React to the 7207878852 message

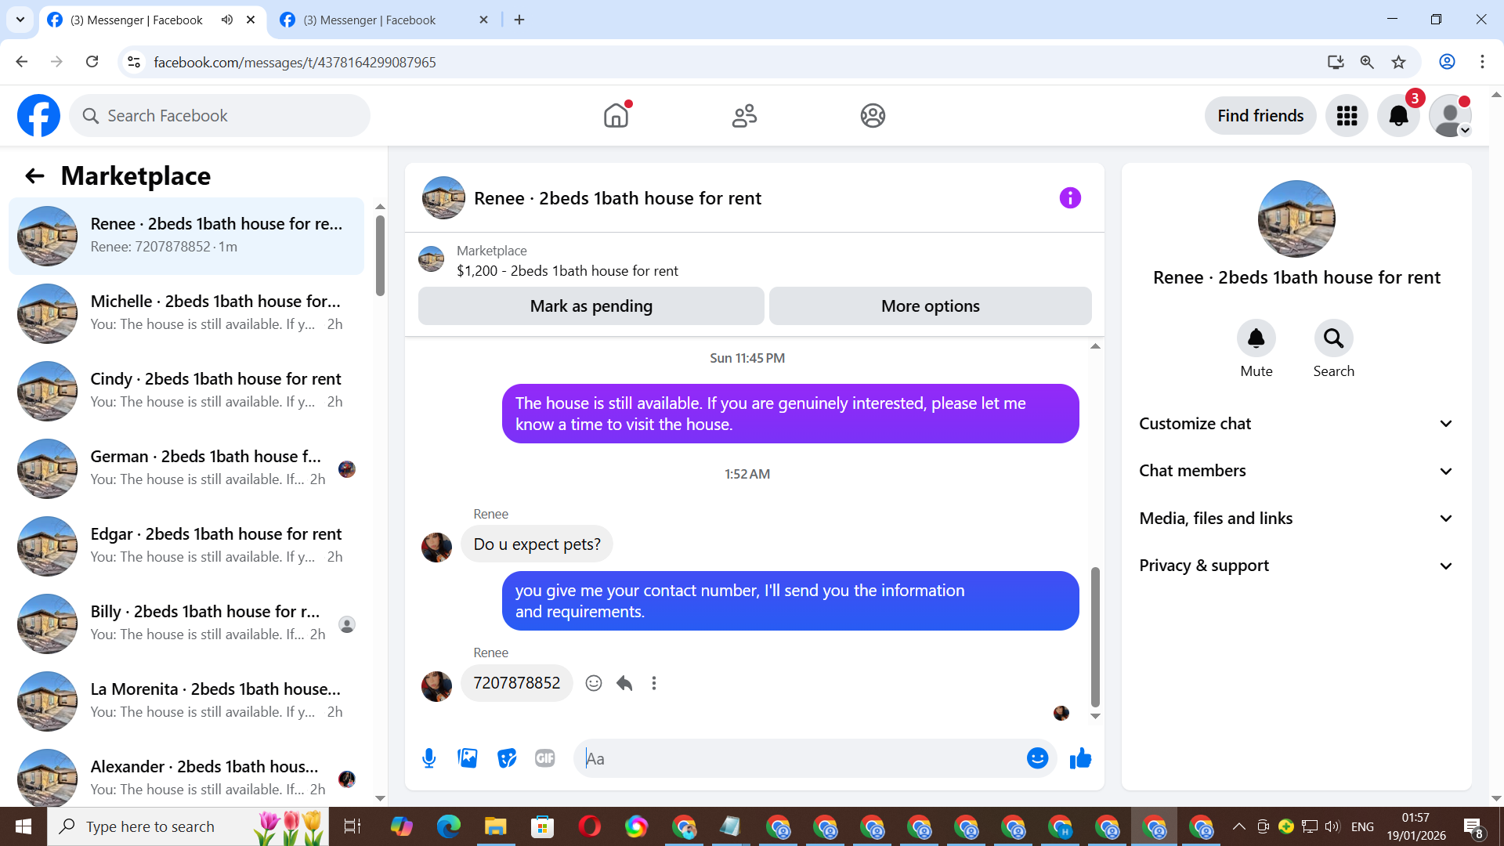coord(594,683)
